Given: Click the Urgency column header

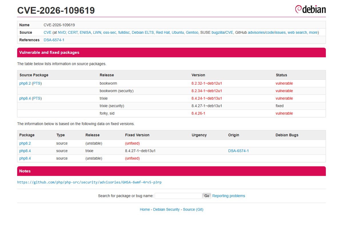Looking at the screenshot, I should 199,135.
